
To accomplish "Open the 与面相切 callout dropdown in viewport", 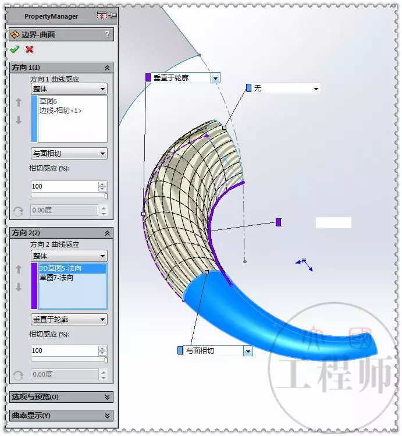I will [248, 351].
